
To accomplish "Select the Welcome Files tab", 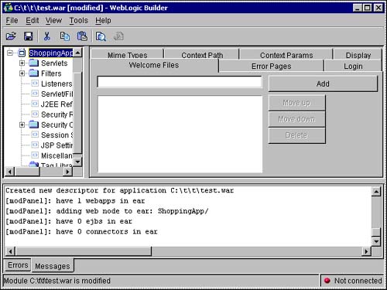I will click(154, 65).
